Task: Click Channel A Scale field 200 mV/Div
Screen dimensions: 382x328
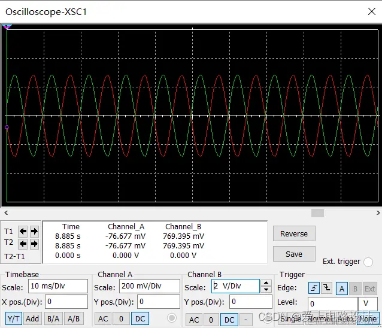Action: 150,286
